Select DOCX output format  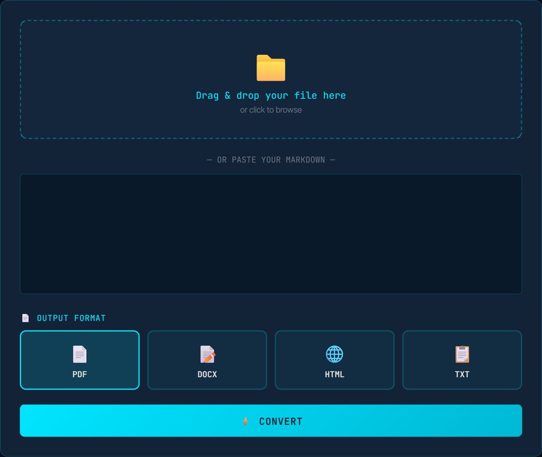click(207, 360)
